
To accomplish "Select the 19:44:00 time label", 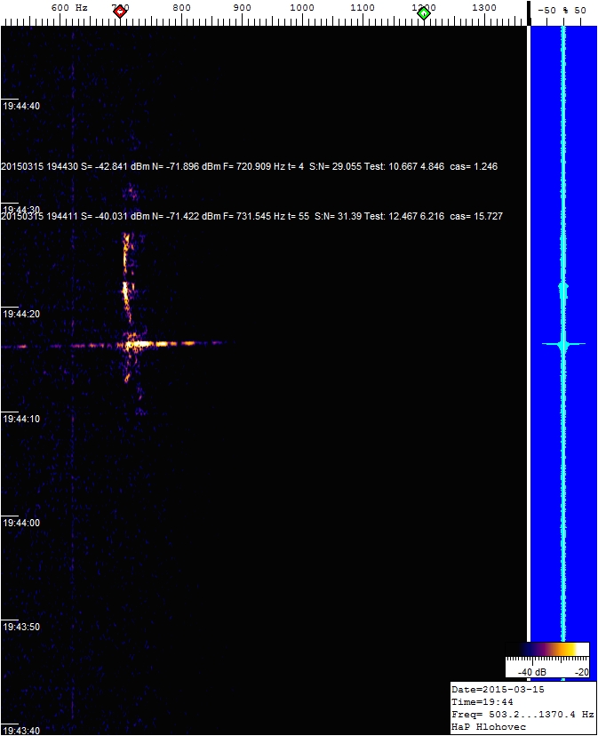I will pos(21,523).
